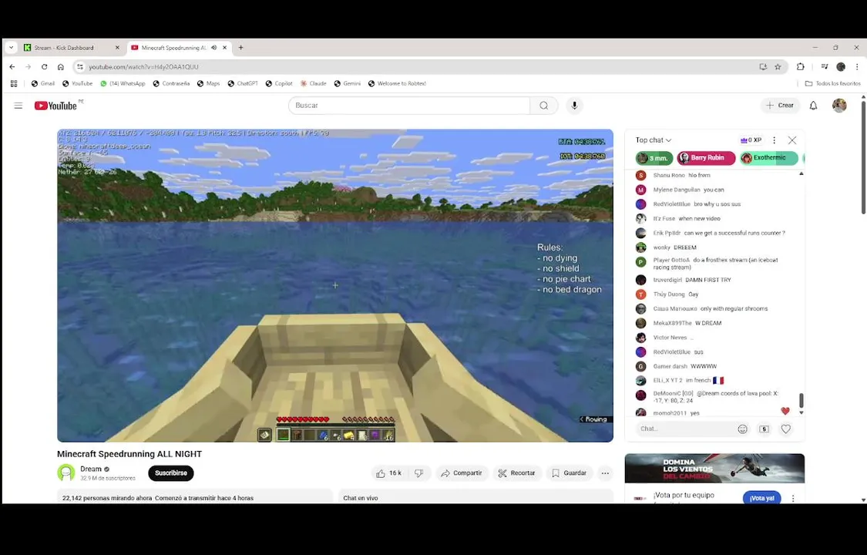Click the live chat scrollbar thumb
867x555 pixels.
[801, 400]
